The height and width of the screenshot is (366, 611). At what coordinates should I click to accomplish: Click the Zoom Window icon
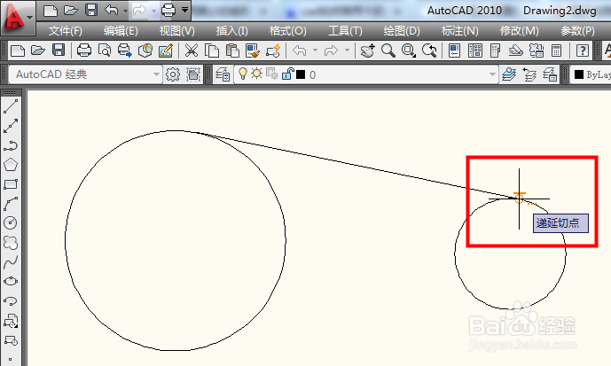tap(409, 51)
